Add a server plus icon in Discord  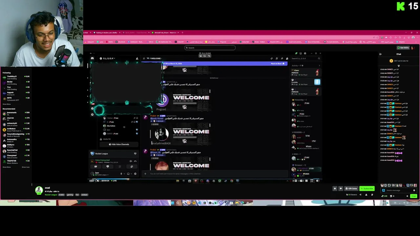pyautogui.click(x=92, y=108)
